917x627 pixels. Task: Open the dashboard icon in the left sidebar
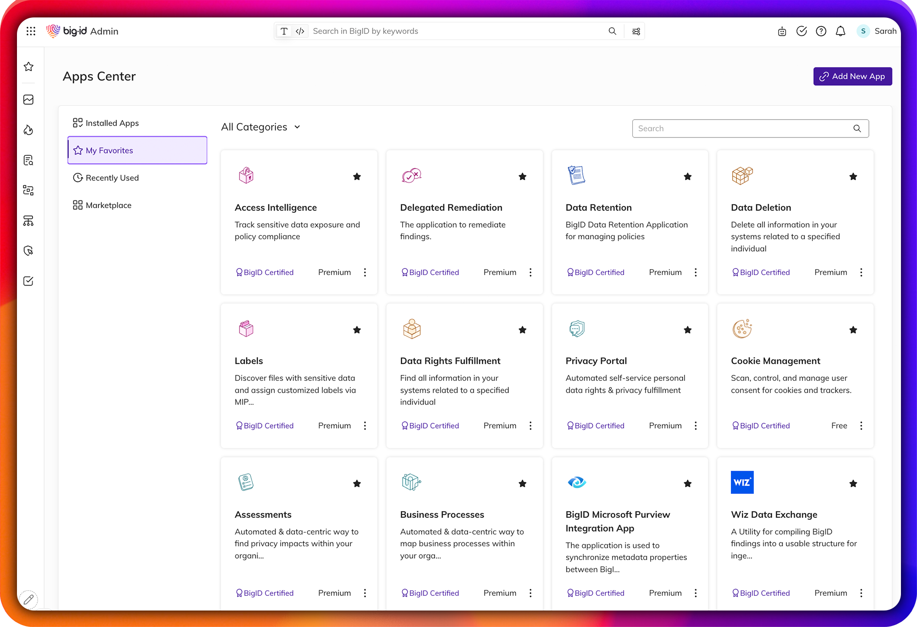[28, 99]
